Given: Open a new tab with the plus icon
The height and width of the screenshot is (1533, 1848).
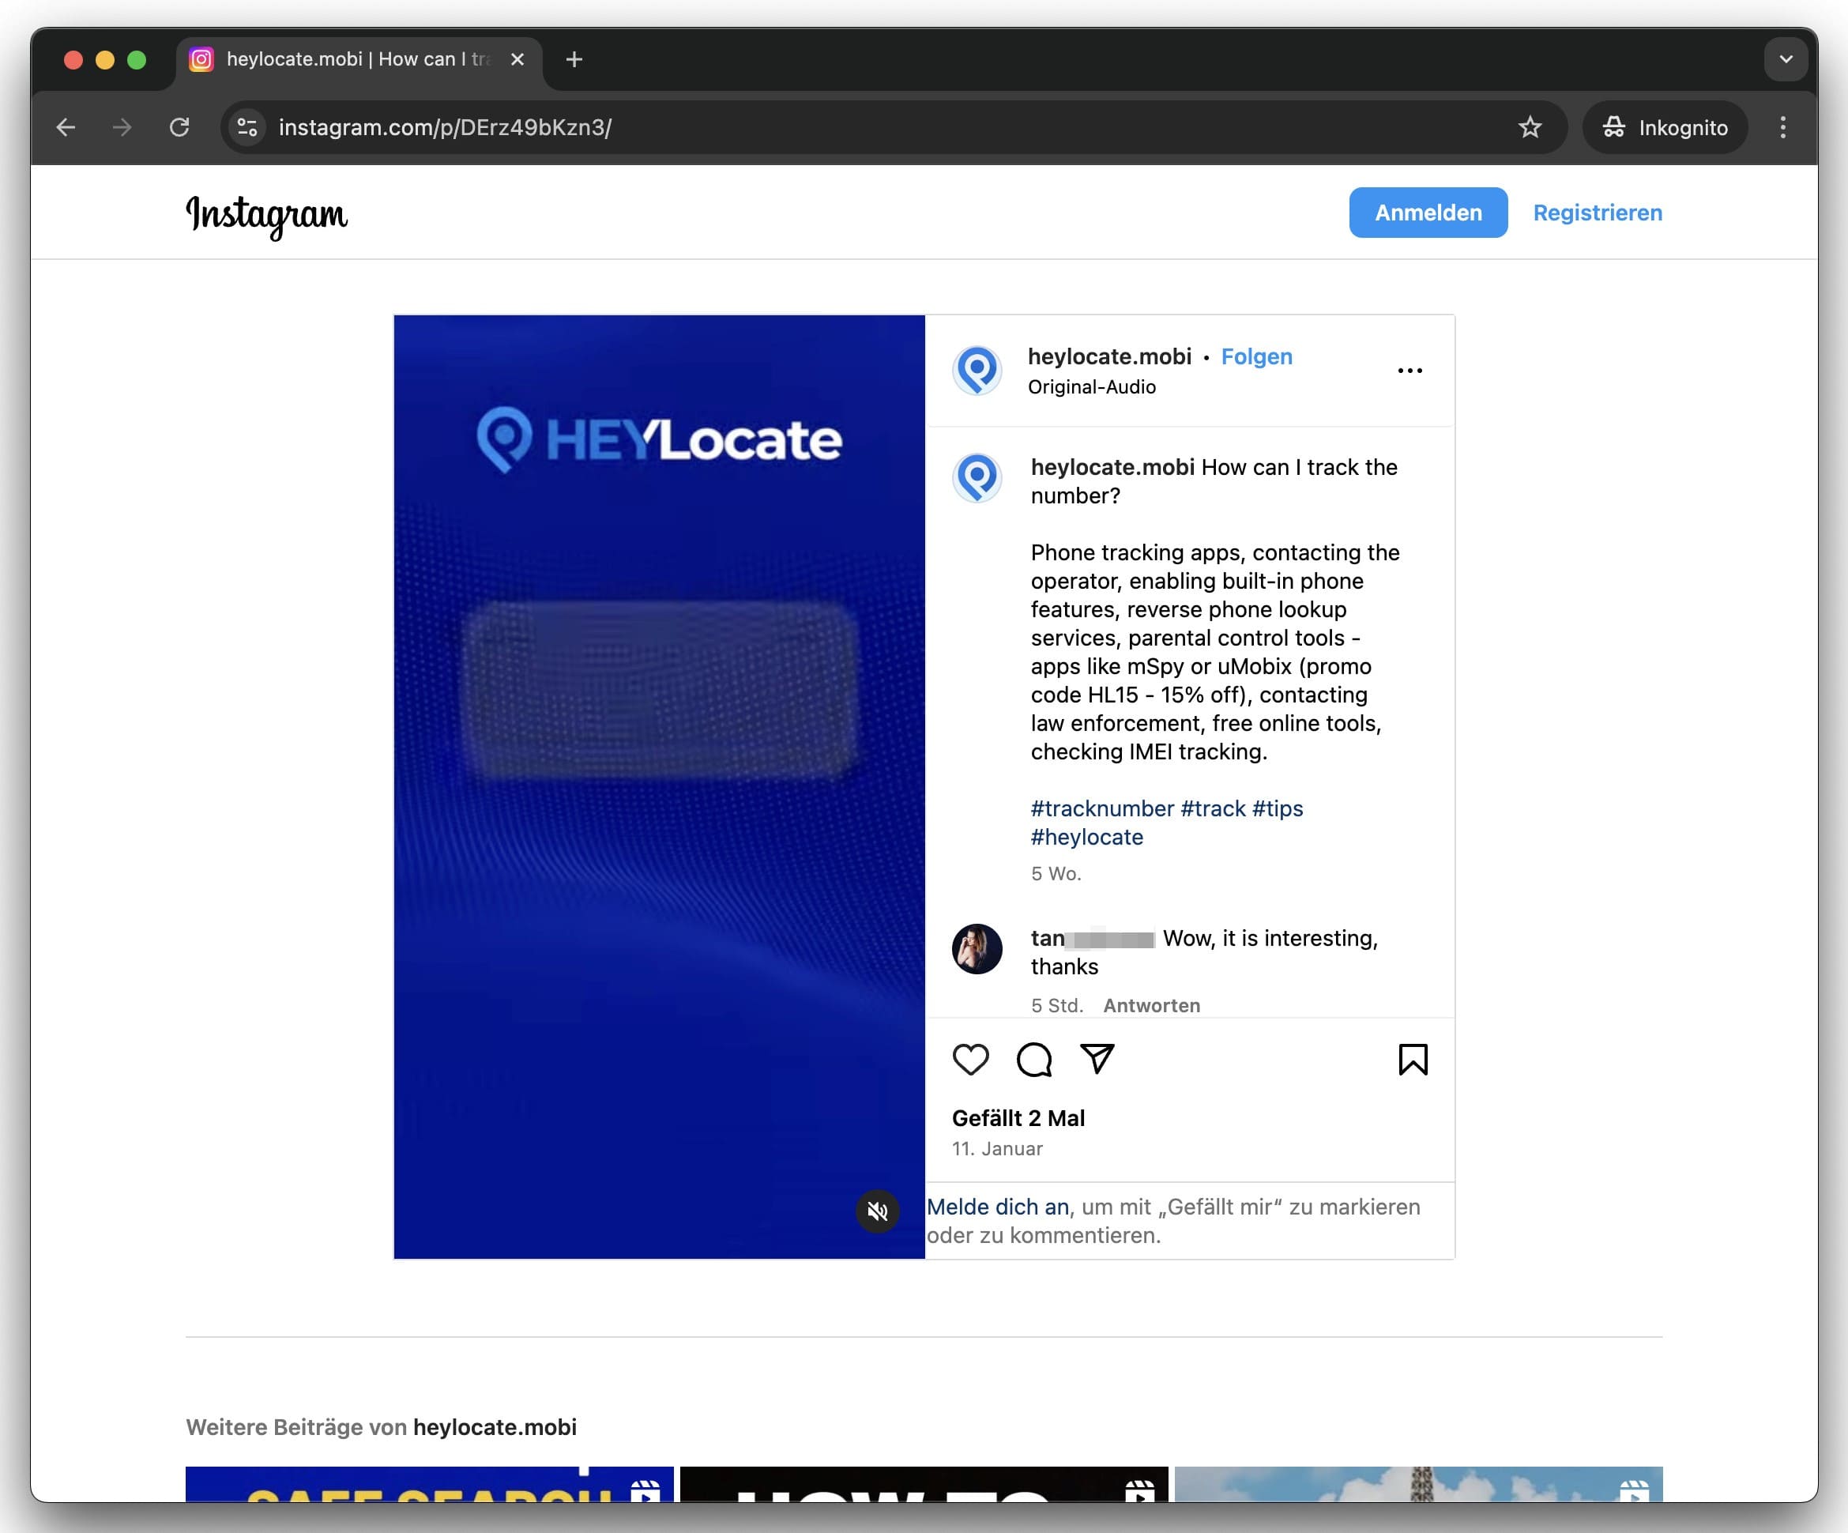Looking at the screenshot, I should [574, 59].
